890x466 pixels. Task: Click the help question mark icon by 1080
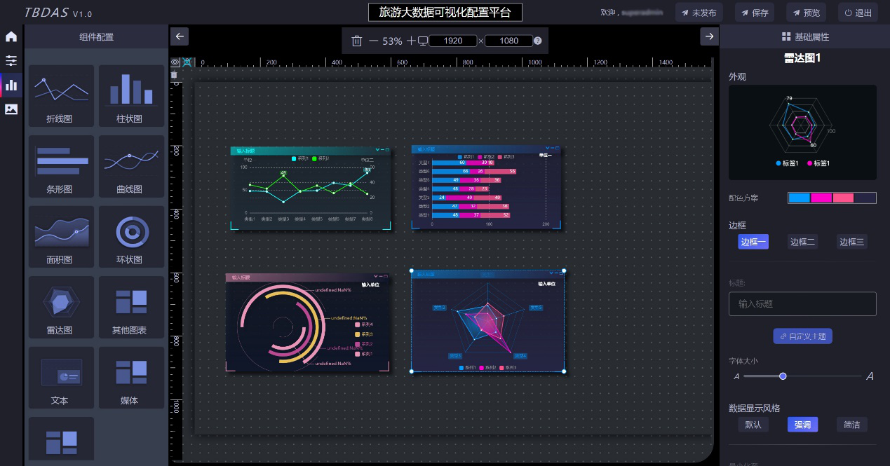point(538,41)
